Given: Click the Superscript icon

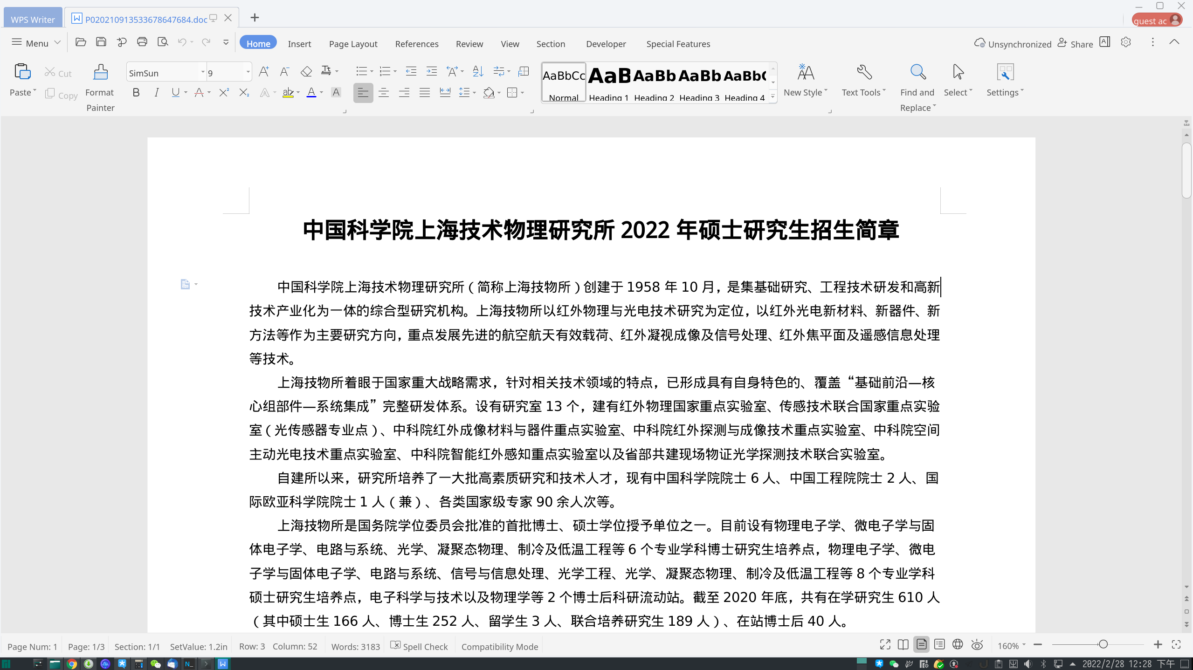Looking at the screenshot, I should [x=224, y=92].
